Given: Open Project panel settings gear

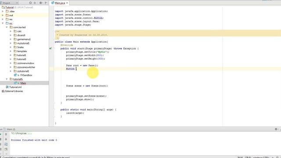Looking at the screenshot, I should 41,3.
